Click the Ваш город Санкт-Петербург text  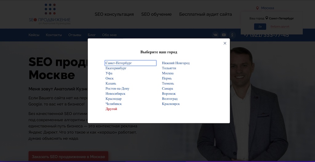pyautogui.click(x=272, y=18)
